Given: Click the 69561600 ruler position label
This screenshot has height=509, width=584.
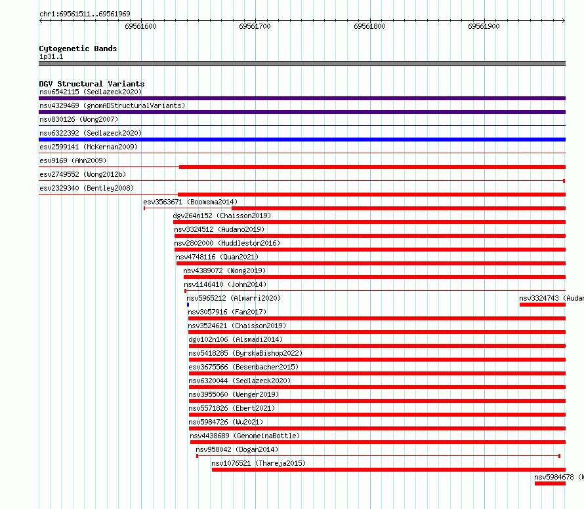Looking at the screenshot, I should click(x=141, y=26).
